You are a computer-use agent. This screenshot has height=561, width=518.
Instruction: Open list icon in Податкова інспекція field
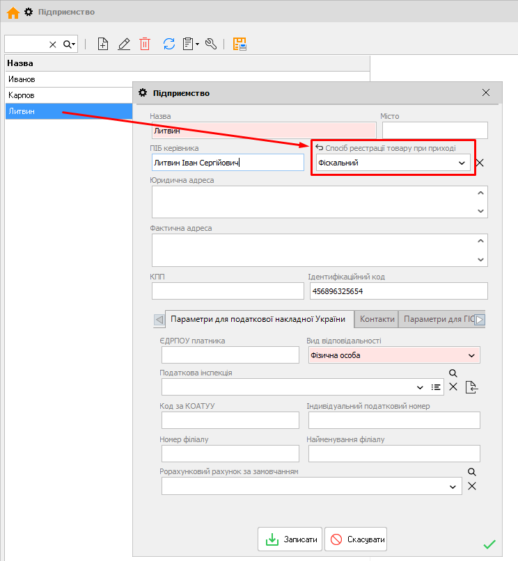point(436,387)
